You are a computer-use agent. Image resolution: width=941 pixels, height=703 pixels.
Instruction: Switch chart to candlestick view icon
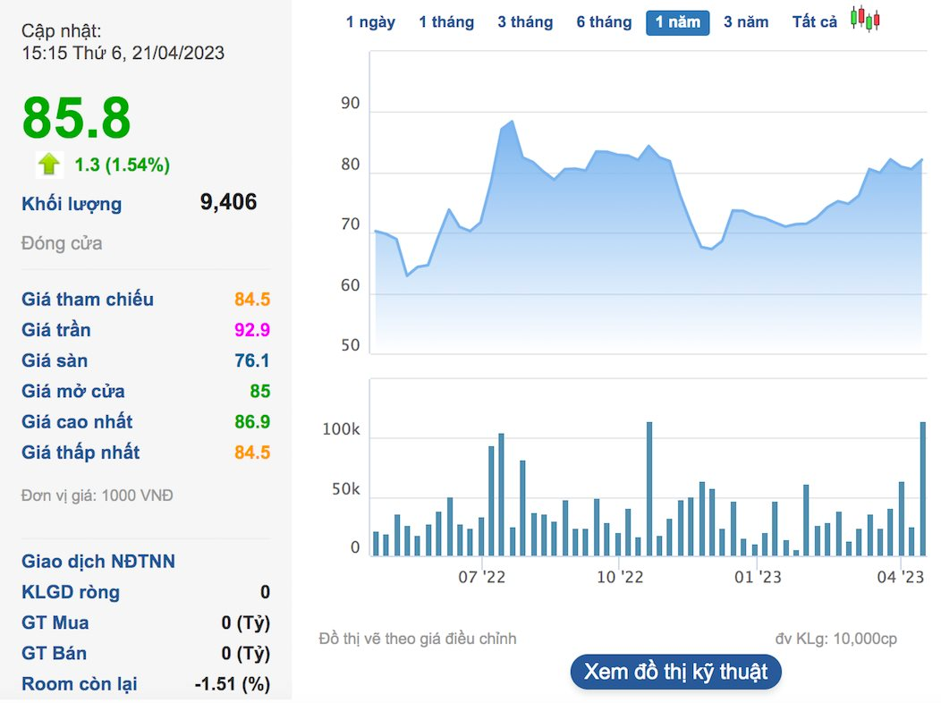[x=865, y=19]
